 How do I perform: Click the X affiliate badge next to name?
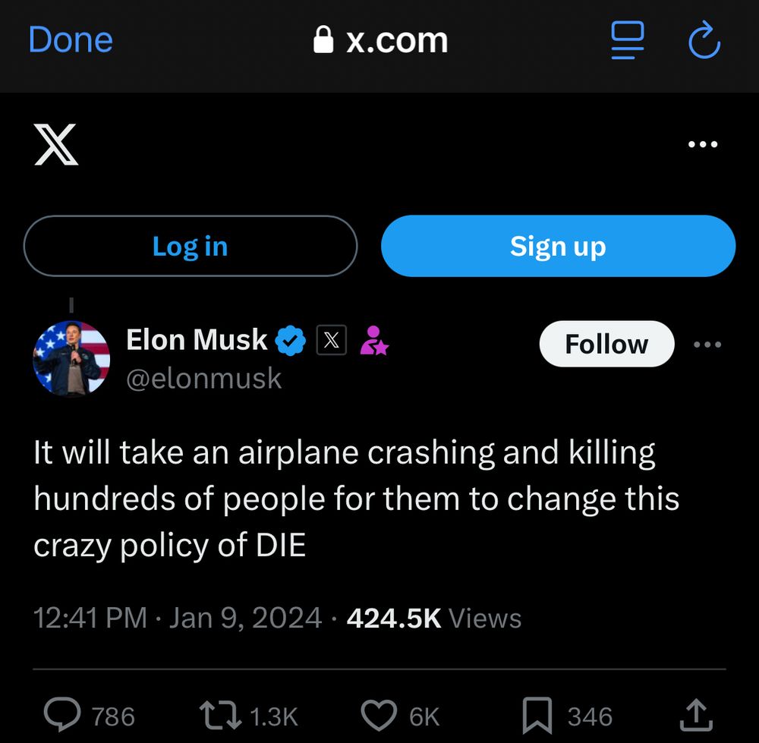332,342
